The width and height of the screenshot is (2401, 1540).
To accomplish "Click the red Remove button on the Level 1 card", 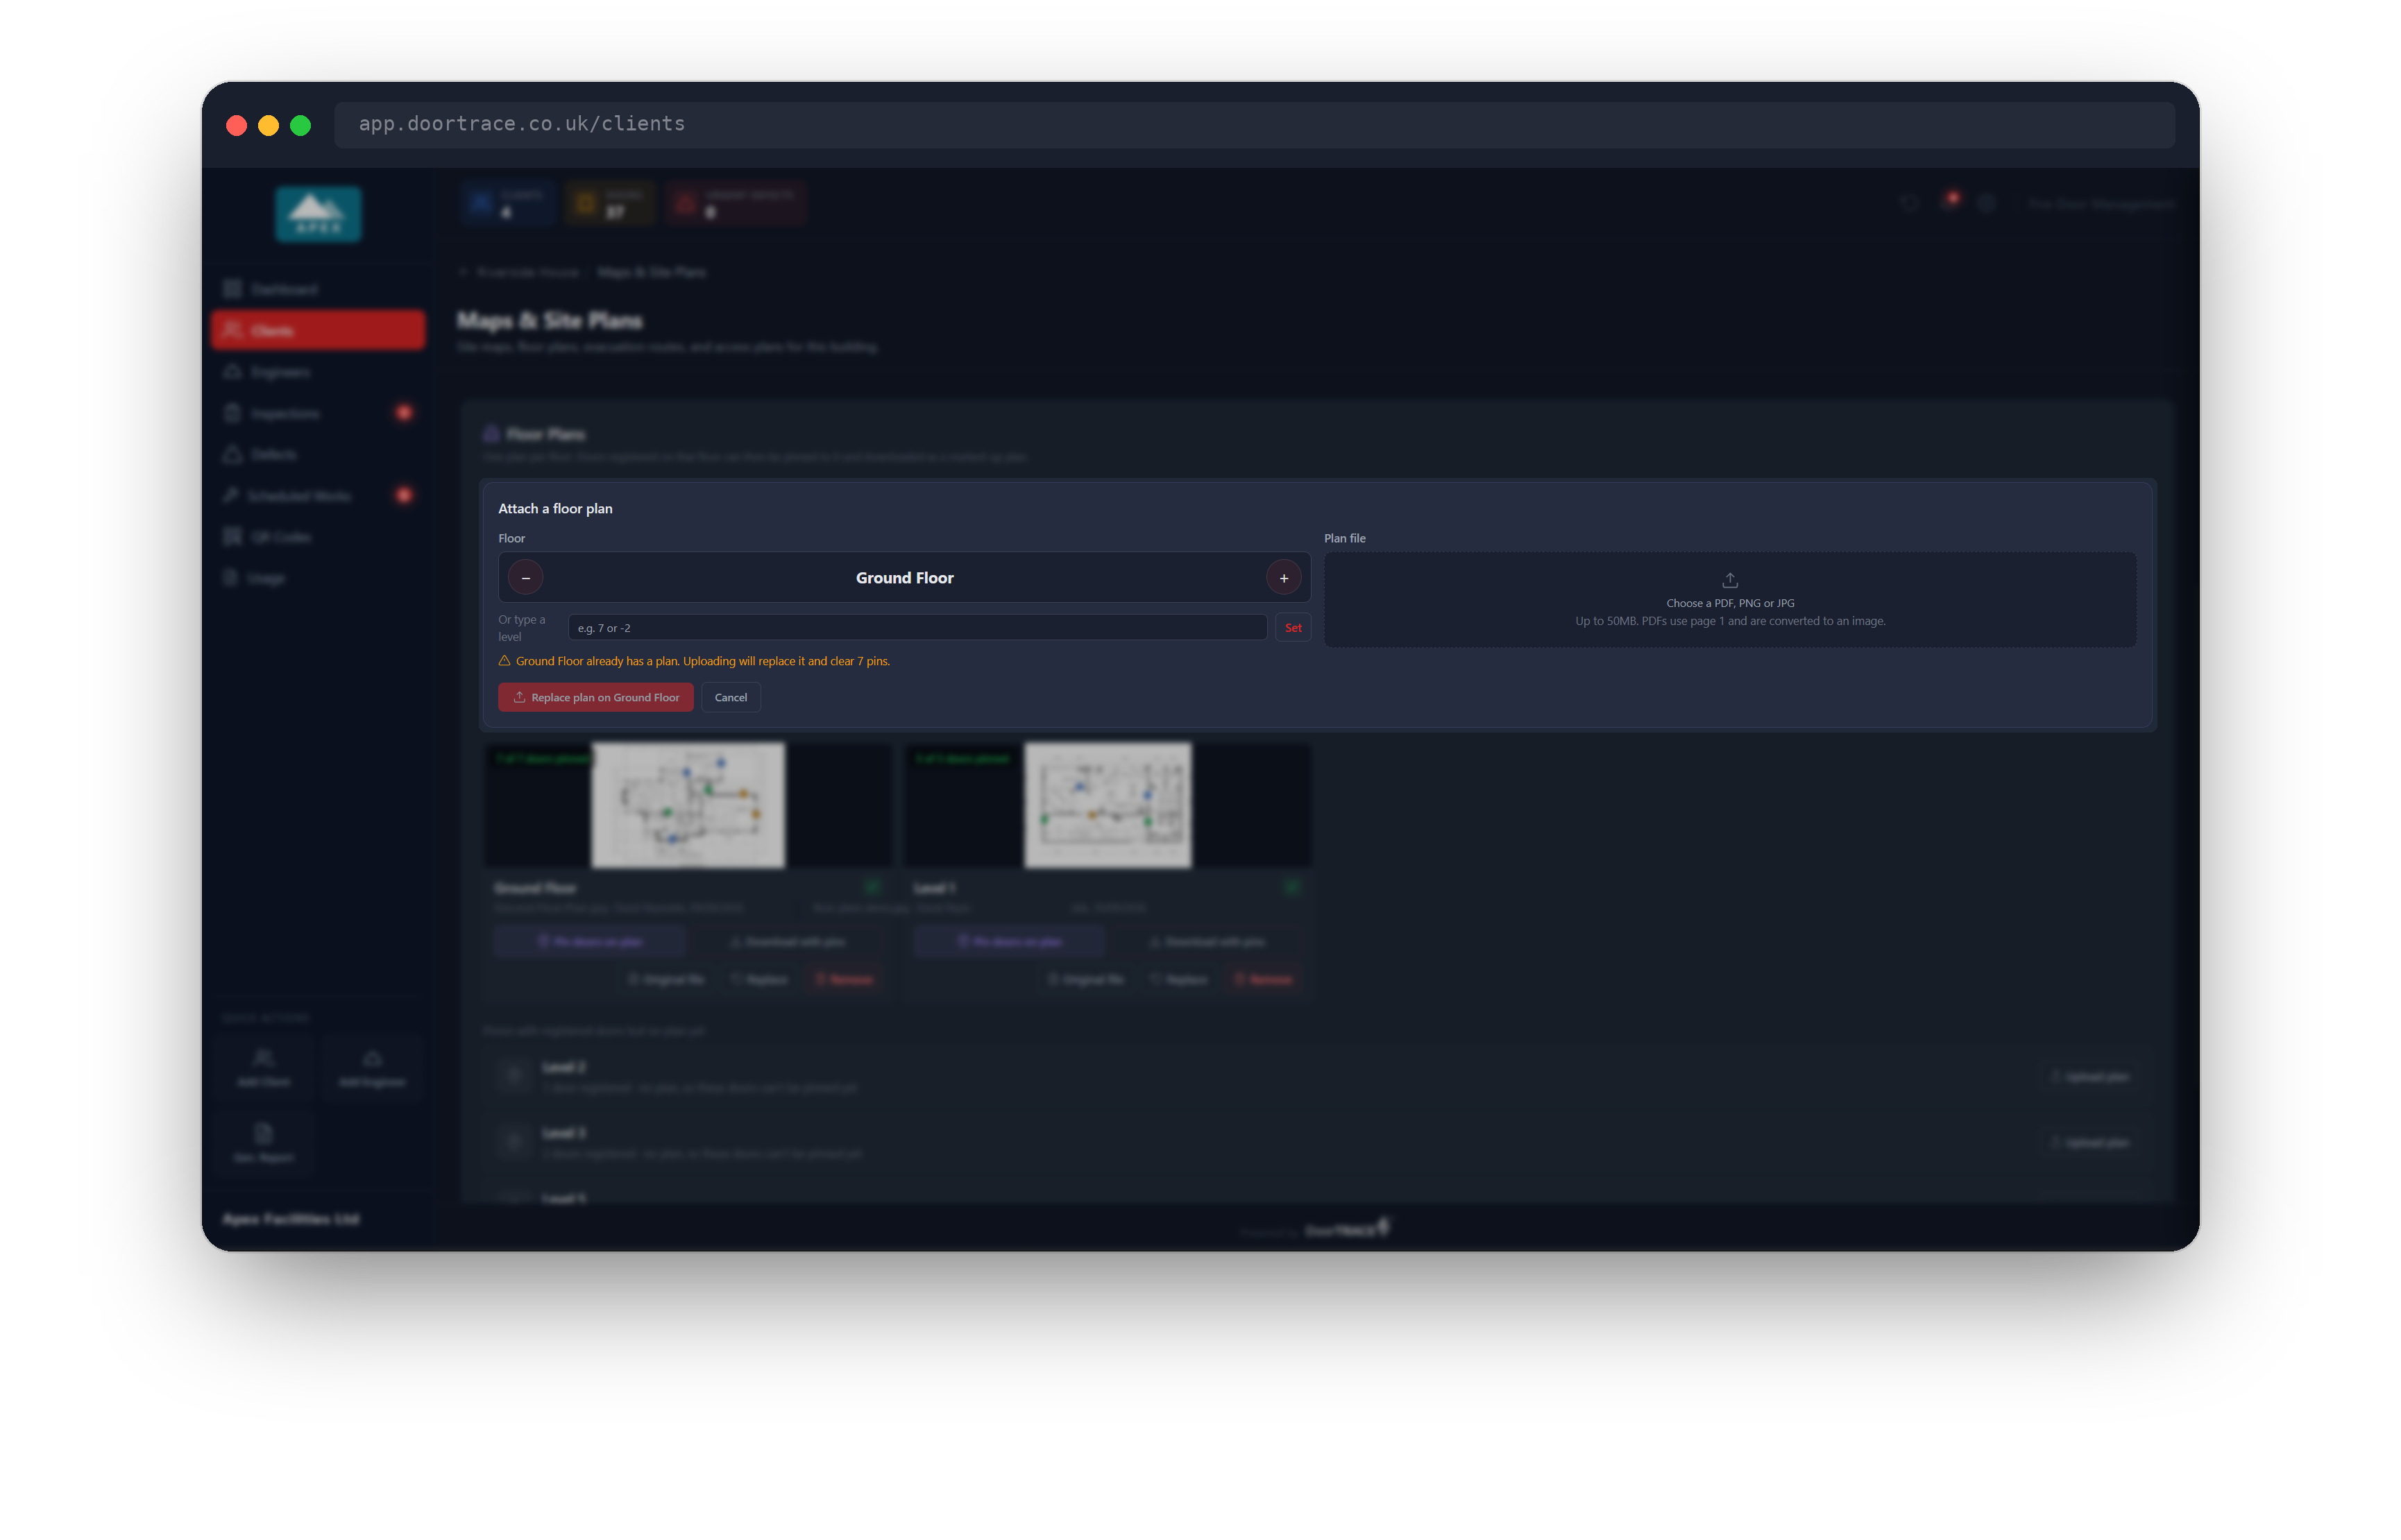I will [x=1264, y=979].
